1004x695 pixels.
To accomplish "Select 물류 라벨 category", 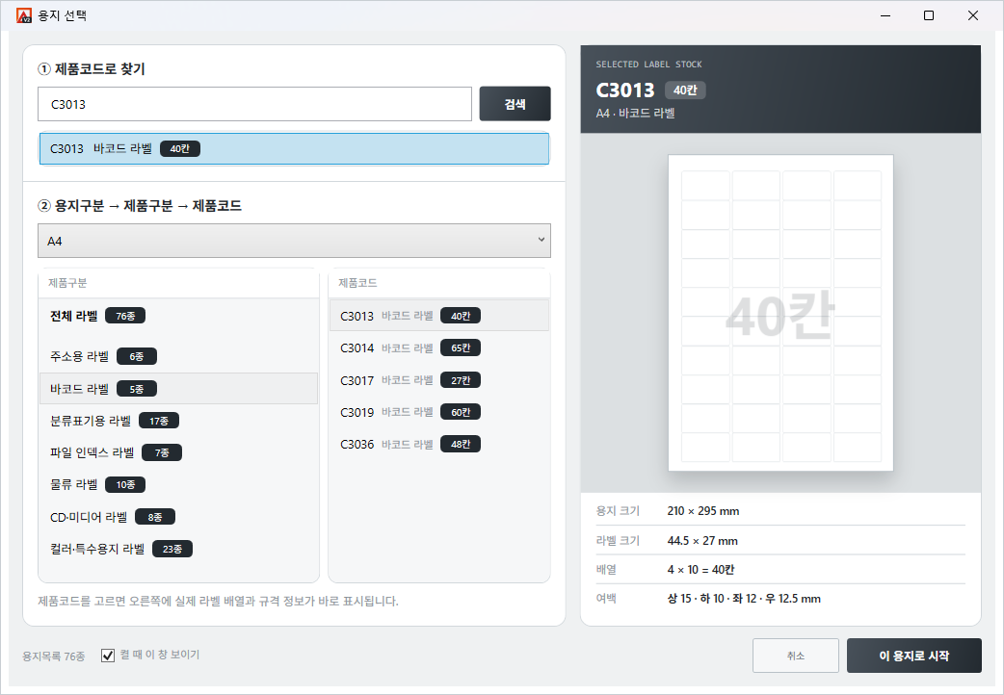I will point(178,484).
